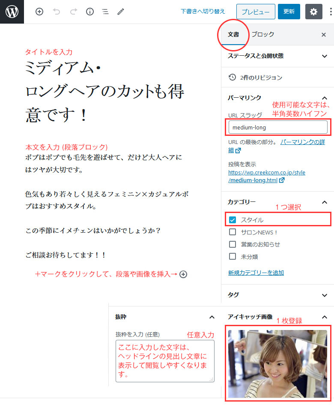Screen dimensions: 334x408
Task: Open the パーマリンクの詳細 link
Action: tap(303, 142)
